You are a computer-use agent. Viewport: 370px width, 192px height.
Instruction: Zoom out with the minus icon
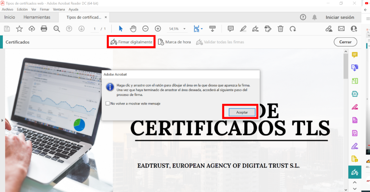click(x=145, y=29)
